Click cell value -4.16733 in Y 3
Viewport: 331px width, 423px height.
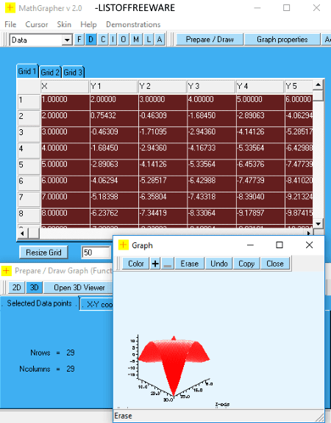pos(211,151)
